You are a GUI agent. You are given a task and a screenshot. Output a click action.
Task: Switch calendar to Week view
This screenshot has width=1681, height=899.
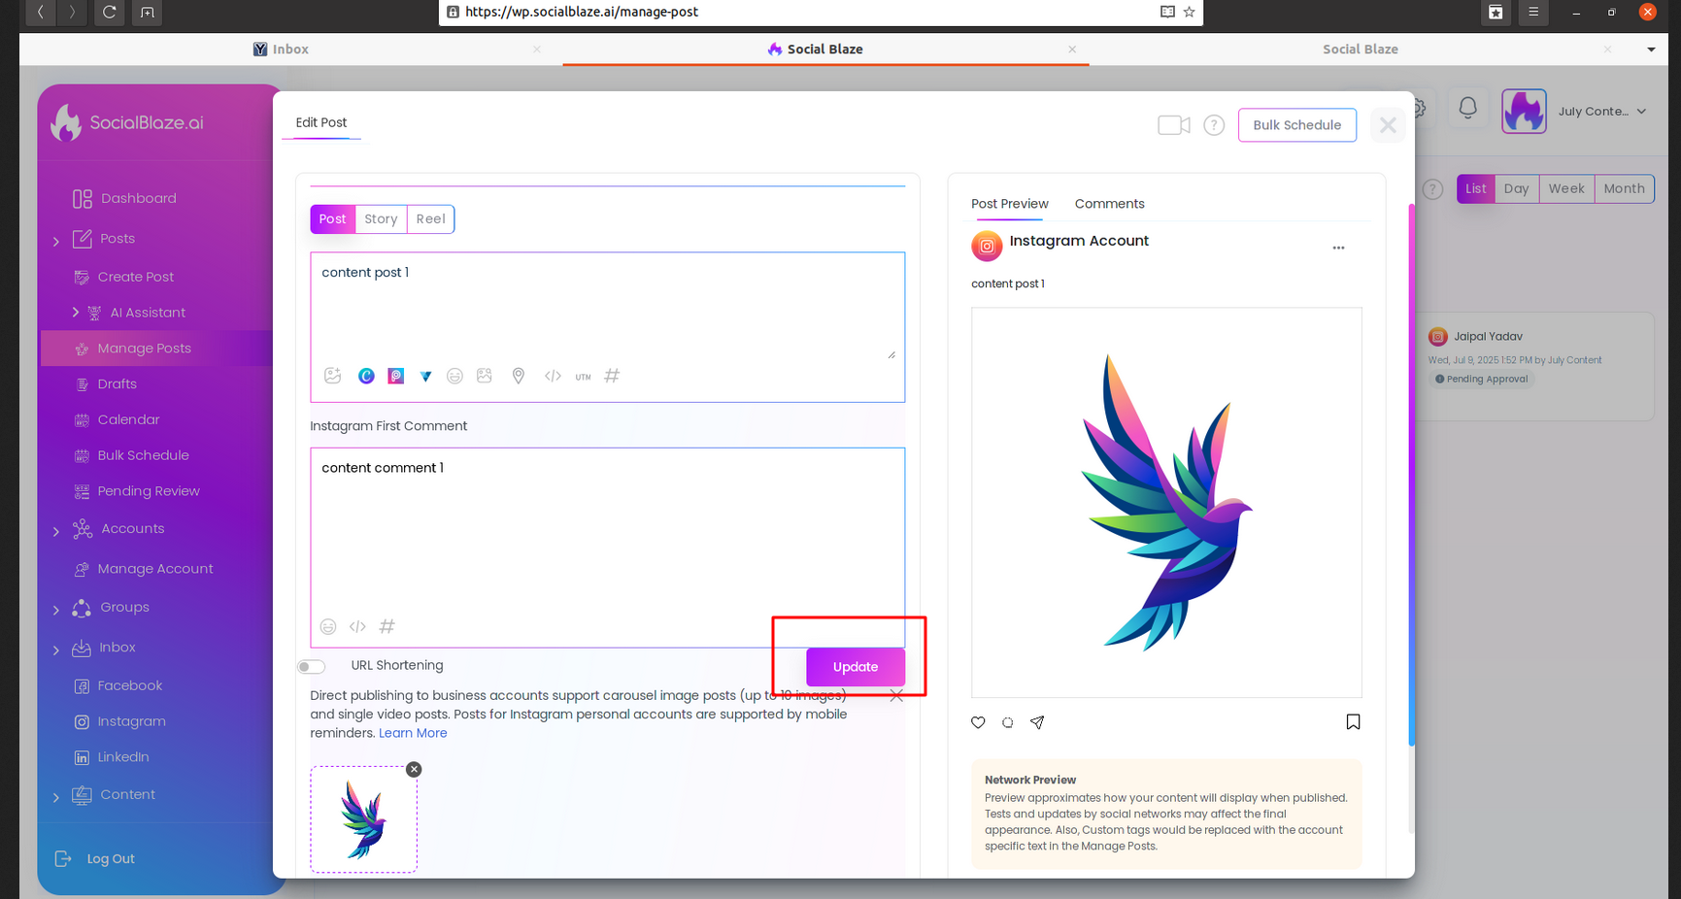pyautogui.click(x=1566, y=188)
